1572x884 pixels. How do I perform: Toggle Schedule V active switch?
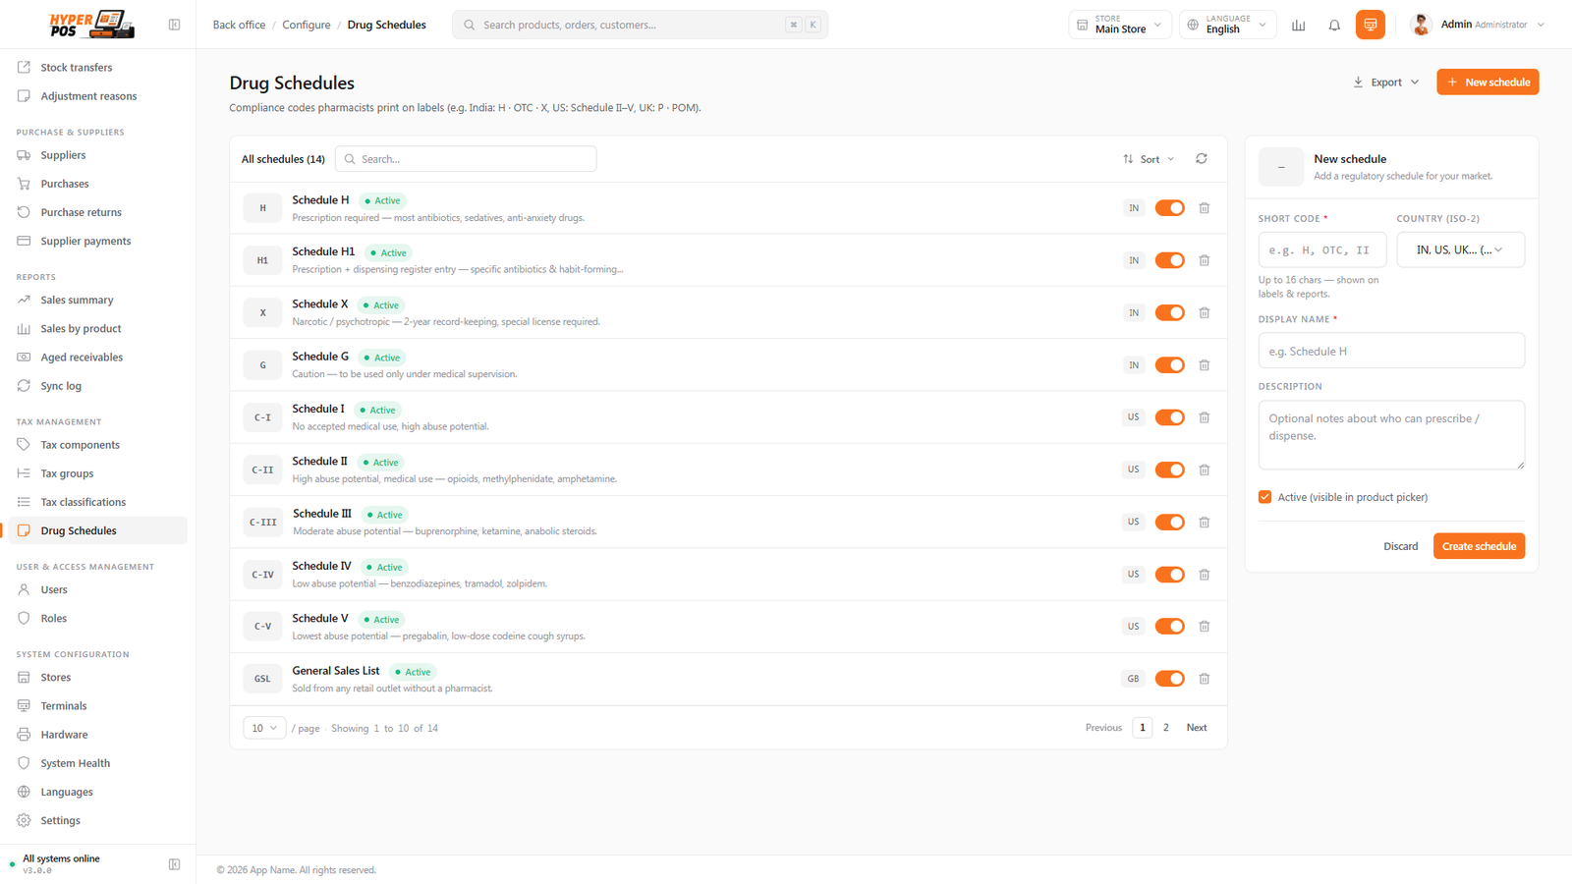tap(1169, 627)
